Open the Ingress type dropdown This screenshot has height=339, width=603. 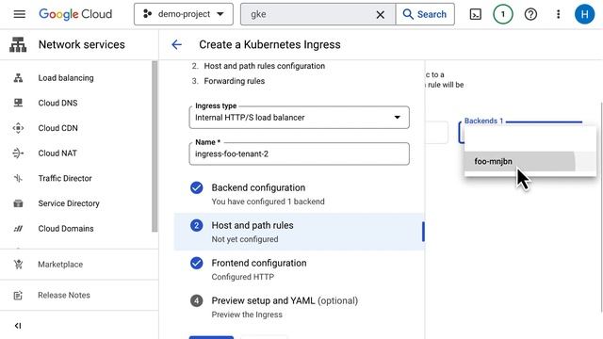click(300, 118)
